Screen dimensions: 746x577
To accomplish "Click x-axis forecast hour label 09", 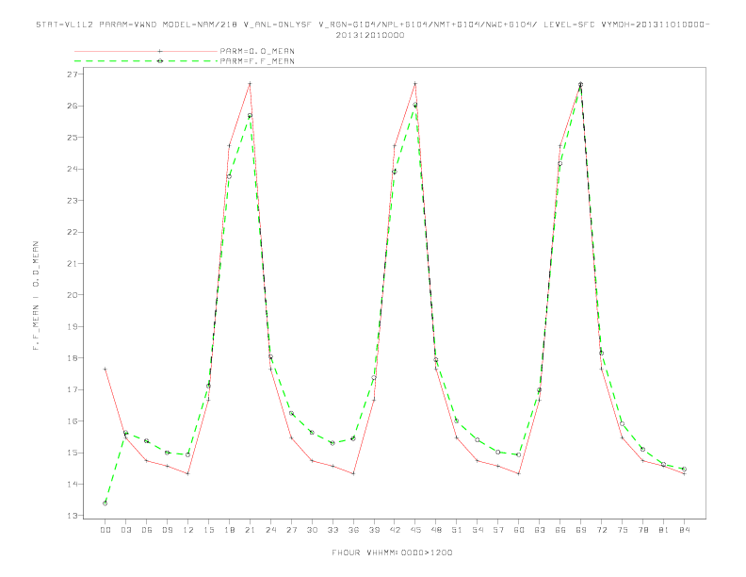I will [167, 530].
